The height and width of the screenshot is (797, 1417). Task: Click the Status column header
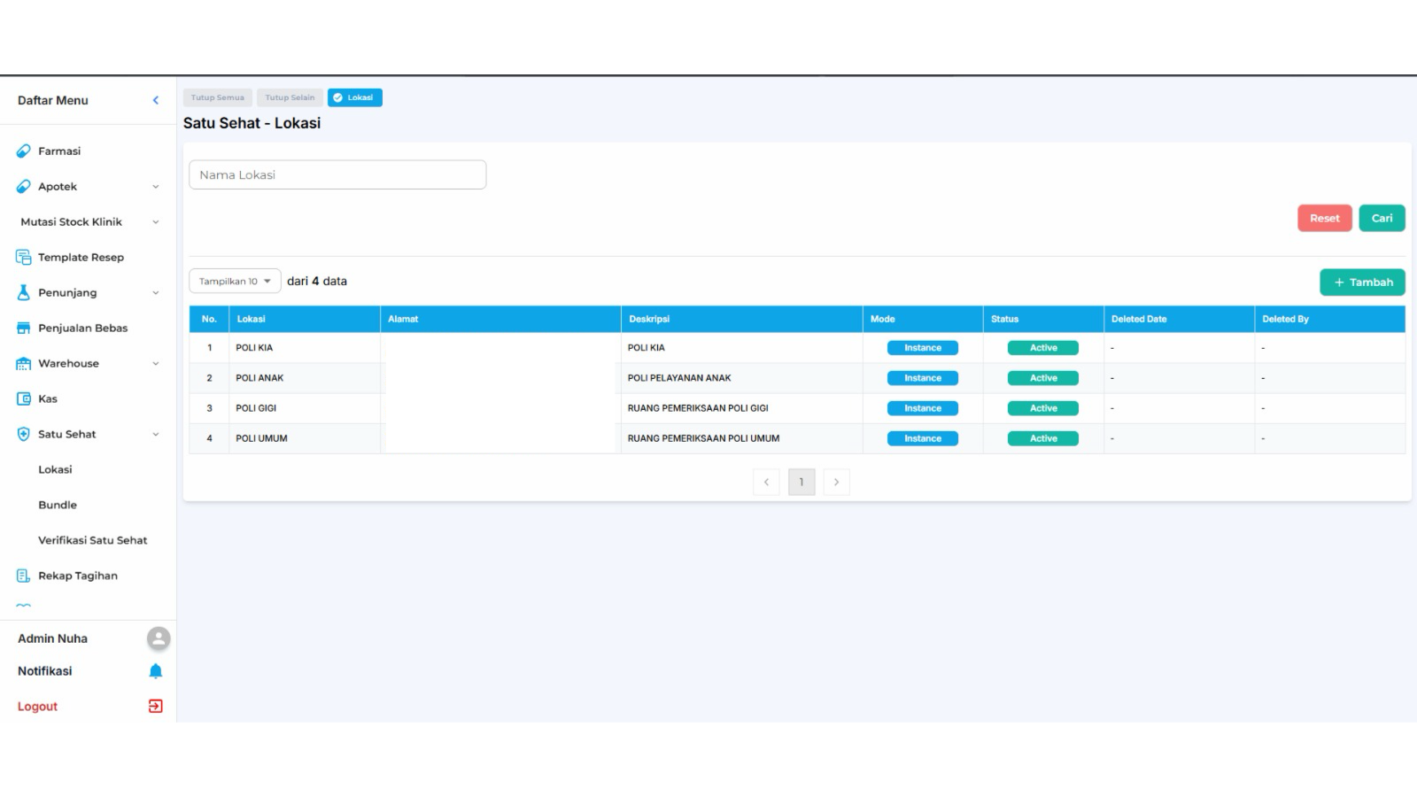coord(1043,320)
